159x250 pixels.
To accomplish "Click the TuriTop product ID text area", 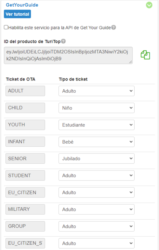I will tap(68, 55).
